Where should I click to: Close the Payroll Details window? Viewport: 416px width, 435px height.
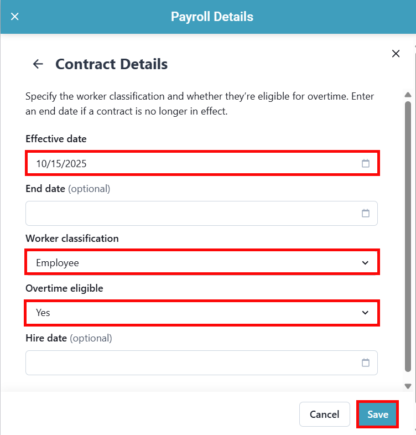tap(15, 17)
